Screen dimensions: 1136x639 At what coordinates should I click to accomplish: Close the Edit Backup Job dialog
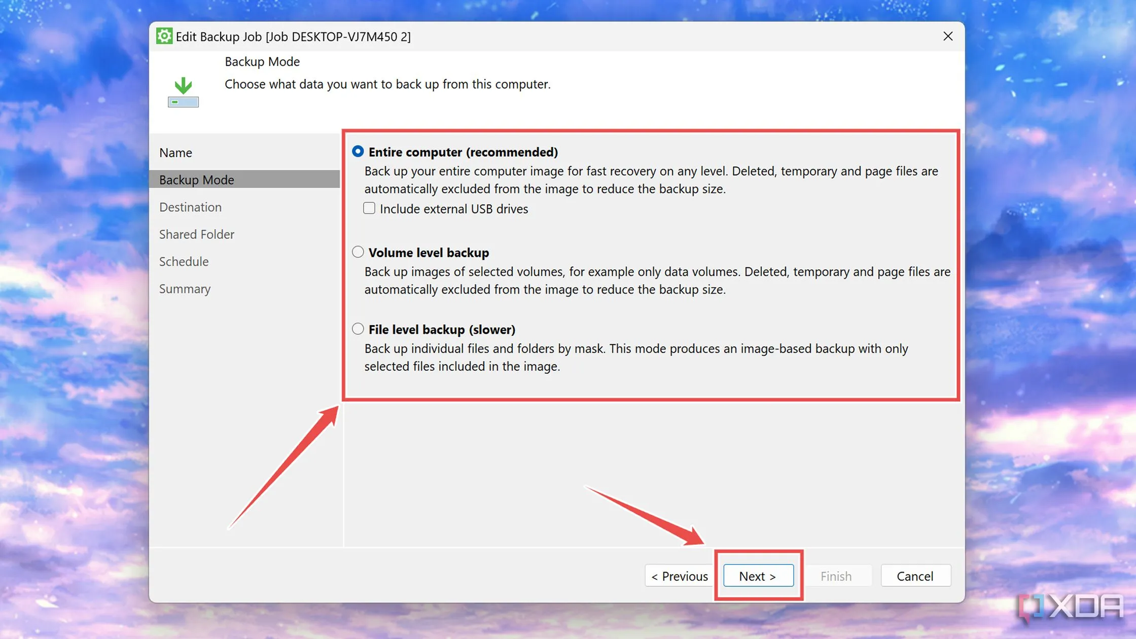pos(947,36)
